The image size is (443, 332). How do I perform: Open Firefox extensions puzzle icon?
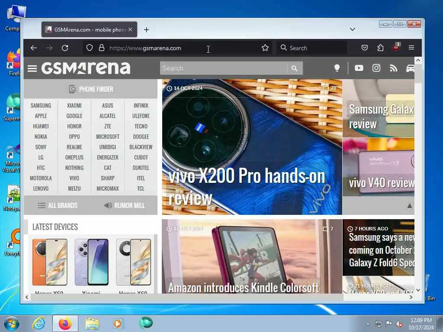380,48
